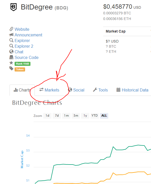This screenshot has width=151, height=184.
Task: Set chart zoom to 1d
Action: 47,116
